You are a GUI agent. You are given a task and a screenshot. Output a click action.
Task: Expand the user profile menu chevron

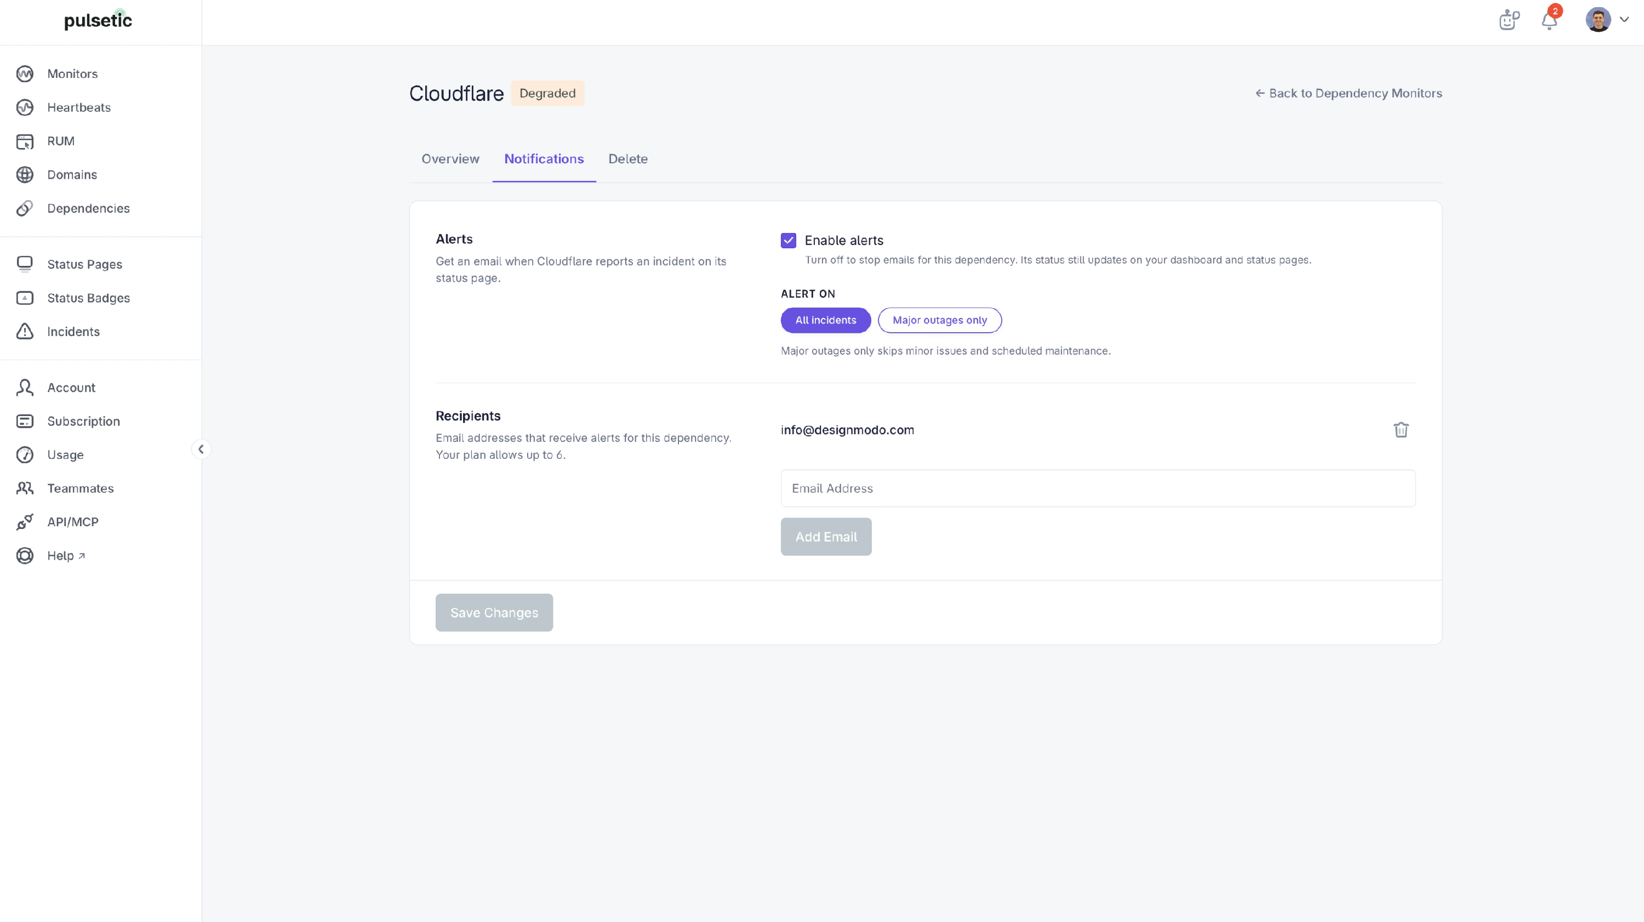1624,20
